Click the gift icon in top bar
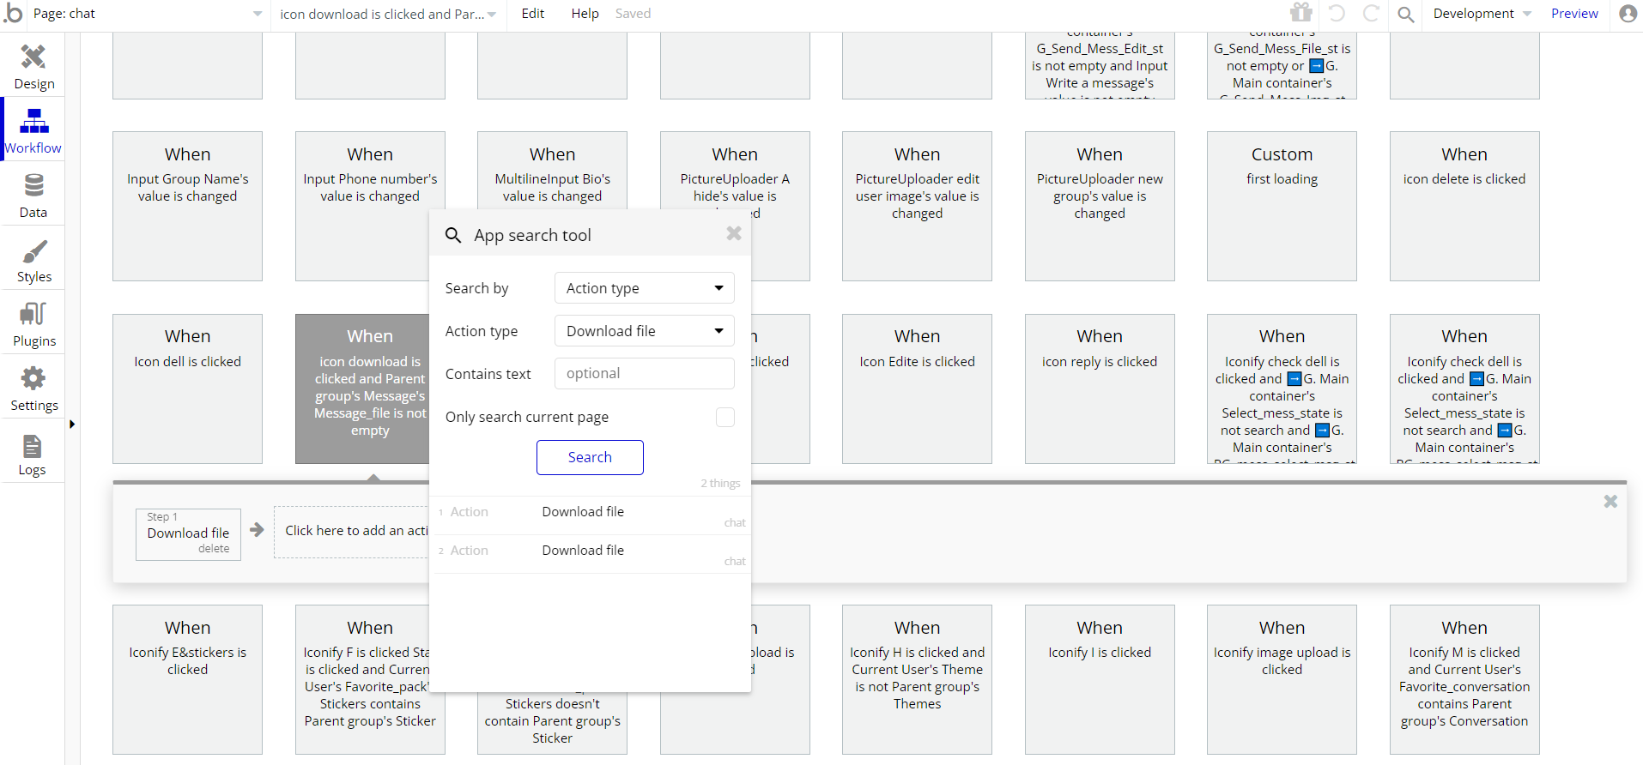 (x=1301, y=13)
